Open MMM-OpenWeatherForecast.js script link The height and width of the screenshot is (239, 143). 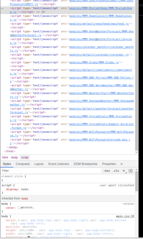click(x=101, y=31)
